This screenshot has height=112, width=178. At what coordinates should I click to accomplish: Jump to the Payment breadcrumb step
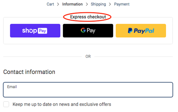point(122,4)
